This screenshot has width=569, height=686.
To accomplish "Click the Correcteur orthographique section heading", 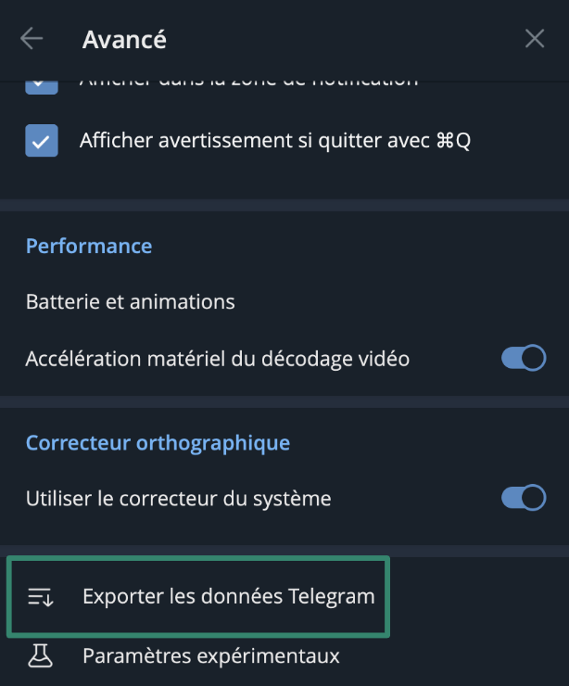I will coord(158,442).
